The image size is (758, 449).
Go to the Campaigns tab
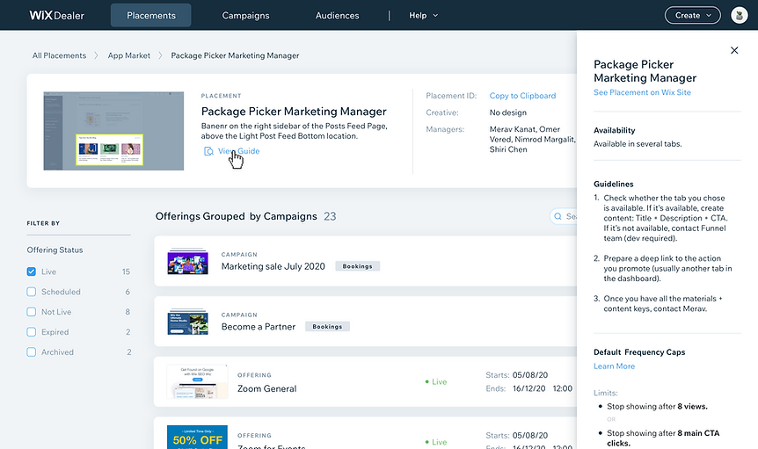(245, 16)
